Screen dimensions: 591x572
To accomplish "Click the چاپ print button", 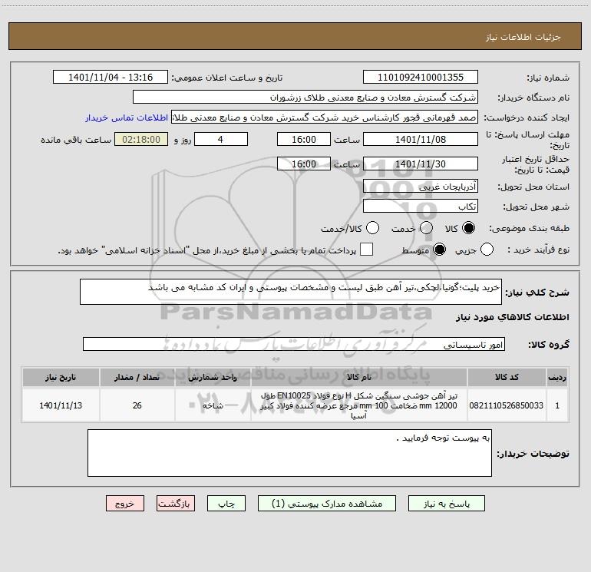I will click(x=226, y=504).
